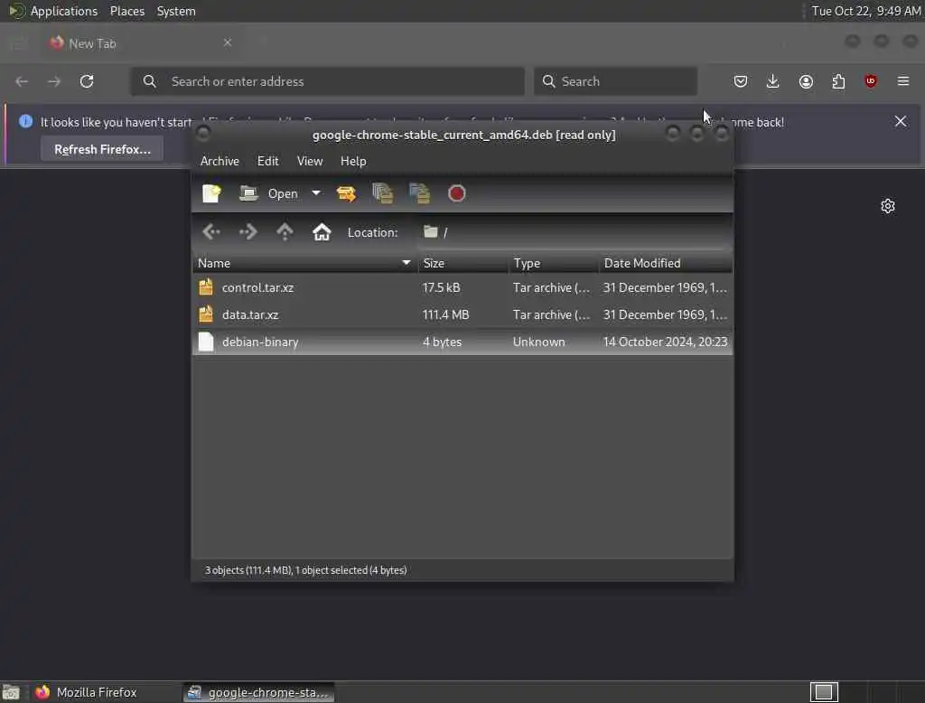Open the Edit menu
This screenshot has height=703, width=925.
coord(267,161)
